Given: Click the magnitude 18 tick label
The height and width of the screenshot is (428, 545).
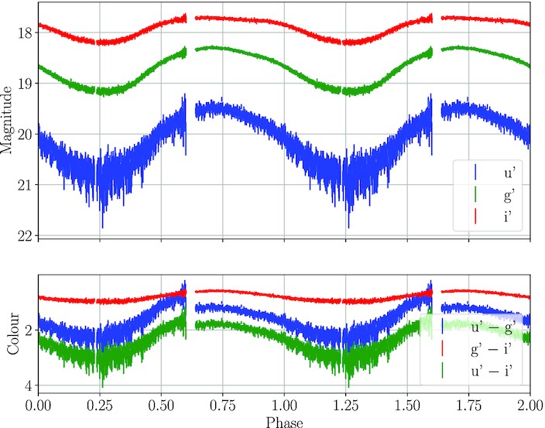Looking at the screenshot, I should pyautogui.click(x=24, y=33).
